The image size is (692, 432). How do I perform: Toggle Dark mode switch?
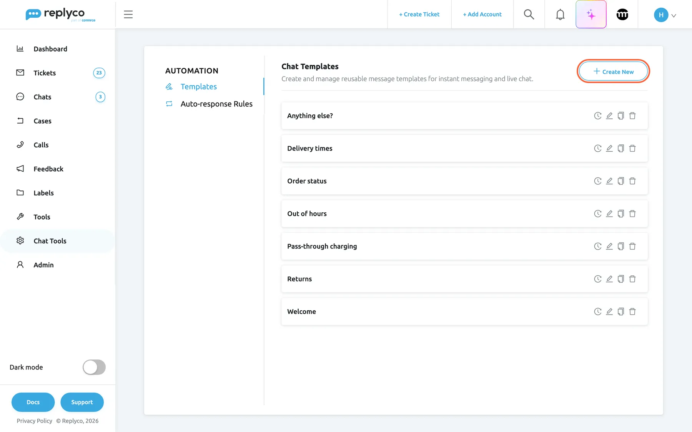click(94, 367)
